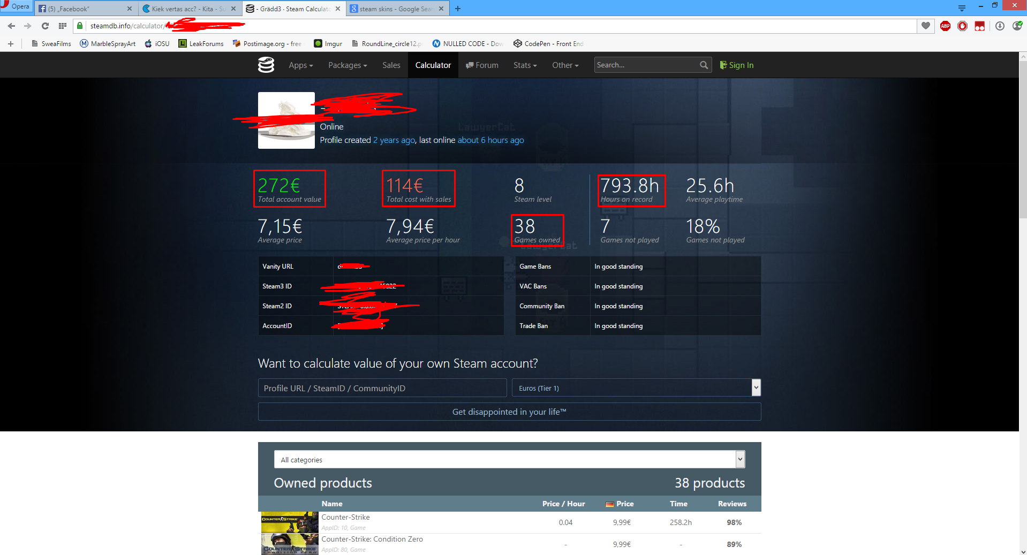The width and height of the screenshot is (1027, 555).
Task: Sort the table by Time column
Action: tap(678, 504)
